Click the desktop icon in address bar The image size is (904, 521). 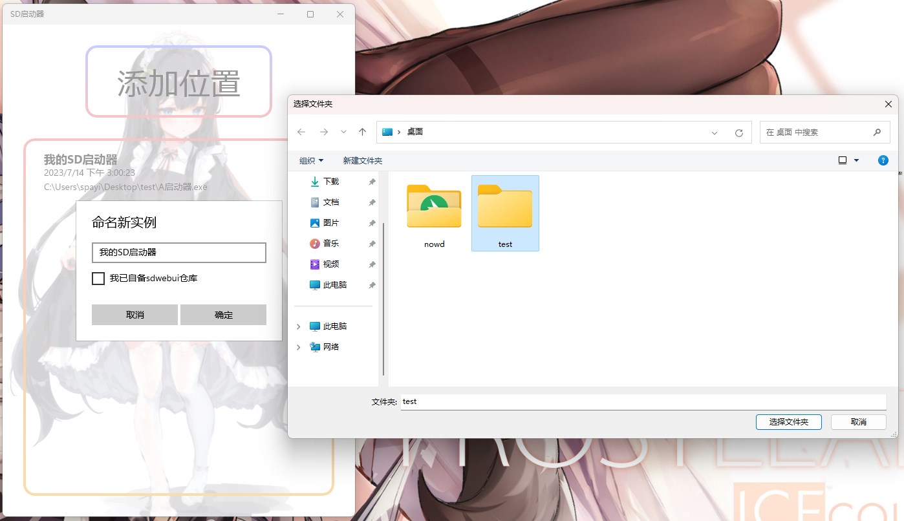pos(387,132)
